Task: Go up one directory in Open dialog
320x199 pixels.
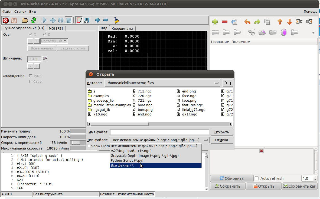Action: [228, 83]
